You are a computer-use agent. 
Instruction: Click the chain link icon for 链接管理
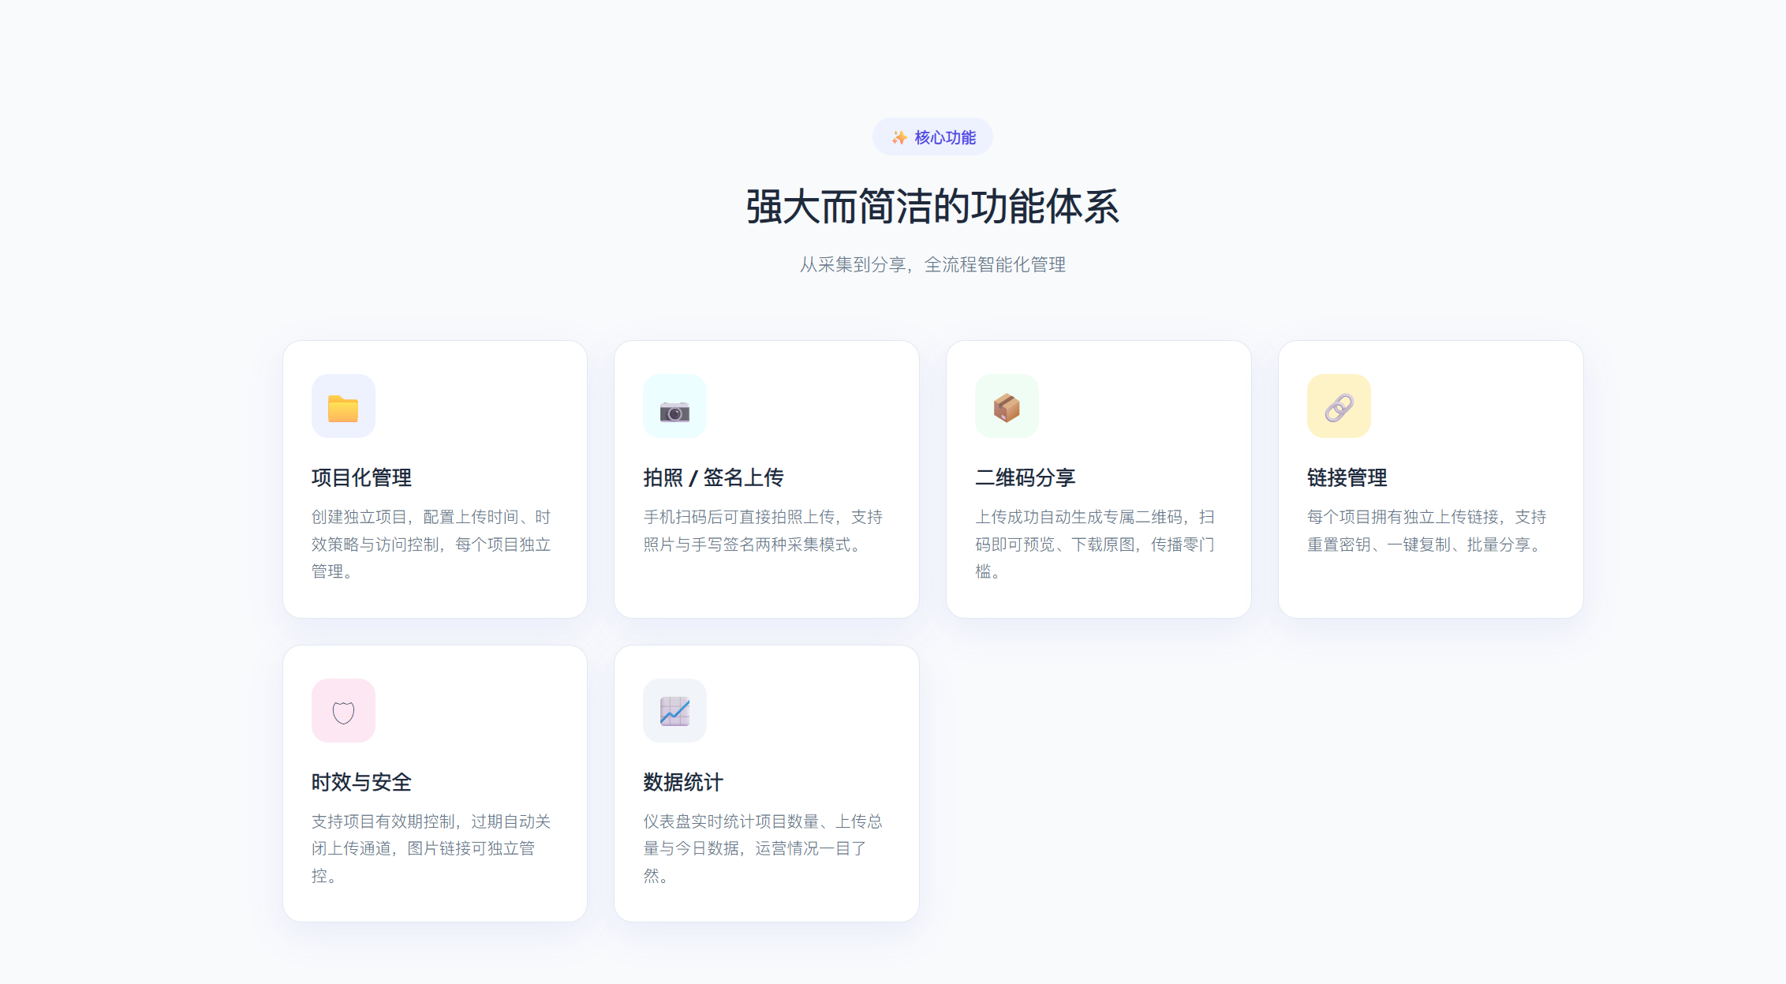pos(1339,406)
